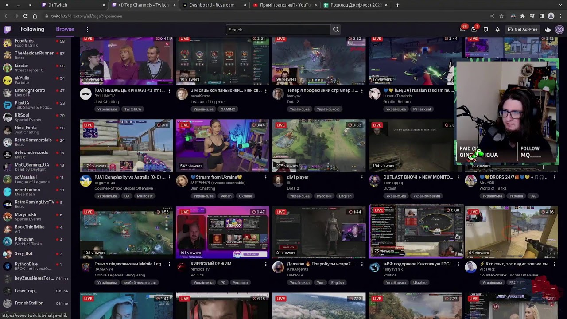Image resolution: width=567 pixels, height=319 pixels.
Task: Open options menu for sasal9mba stream card
Action: [x=265, y=91]
